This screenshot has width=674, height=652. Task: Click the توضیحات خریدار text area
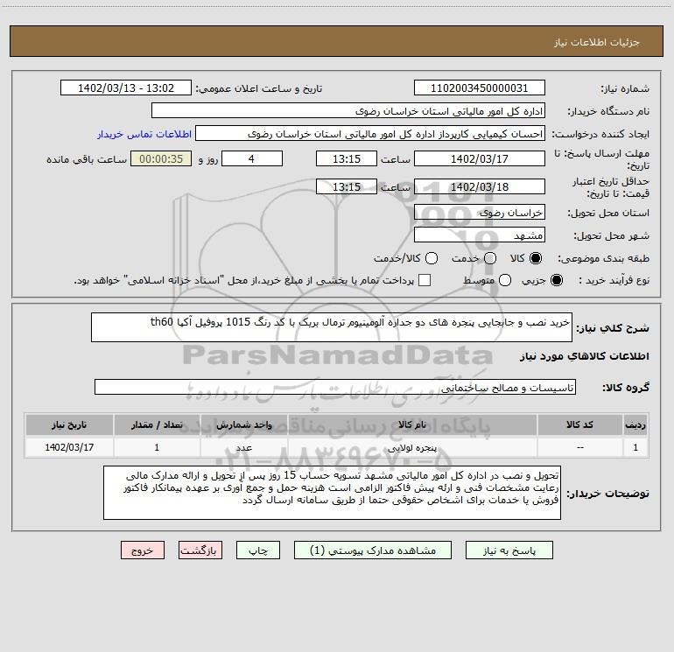(x=332, y=493)
